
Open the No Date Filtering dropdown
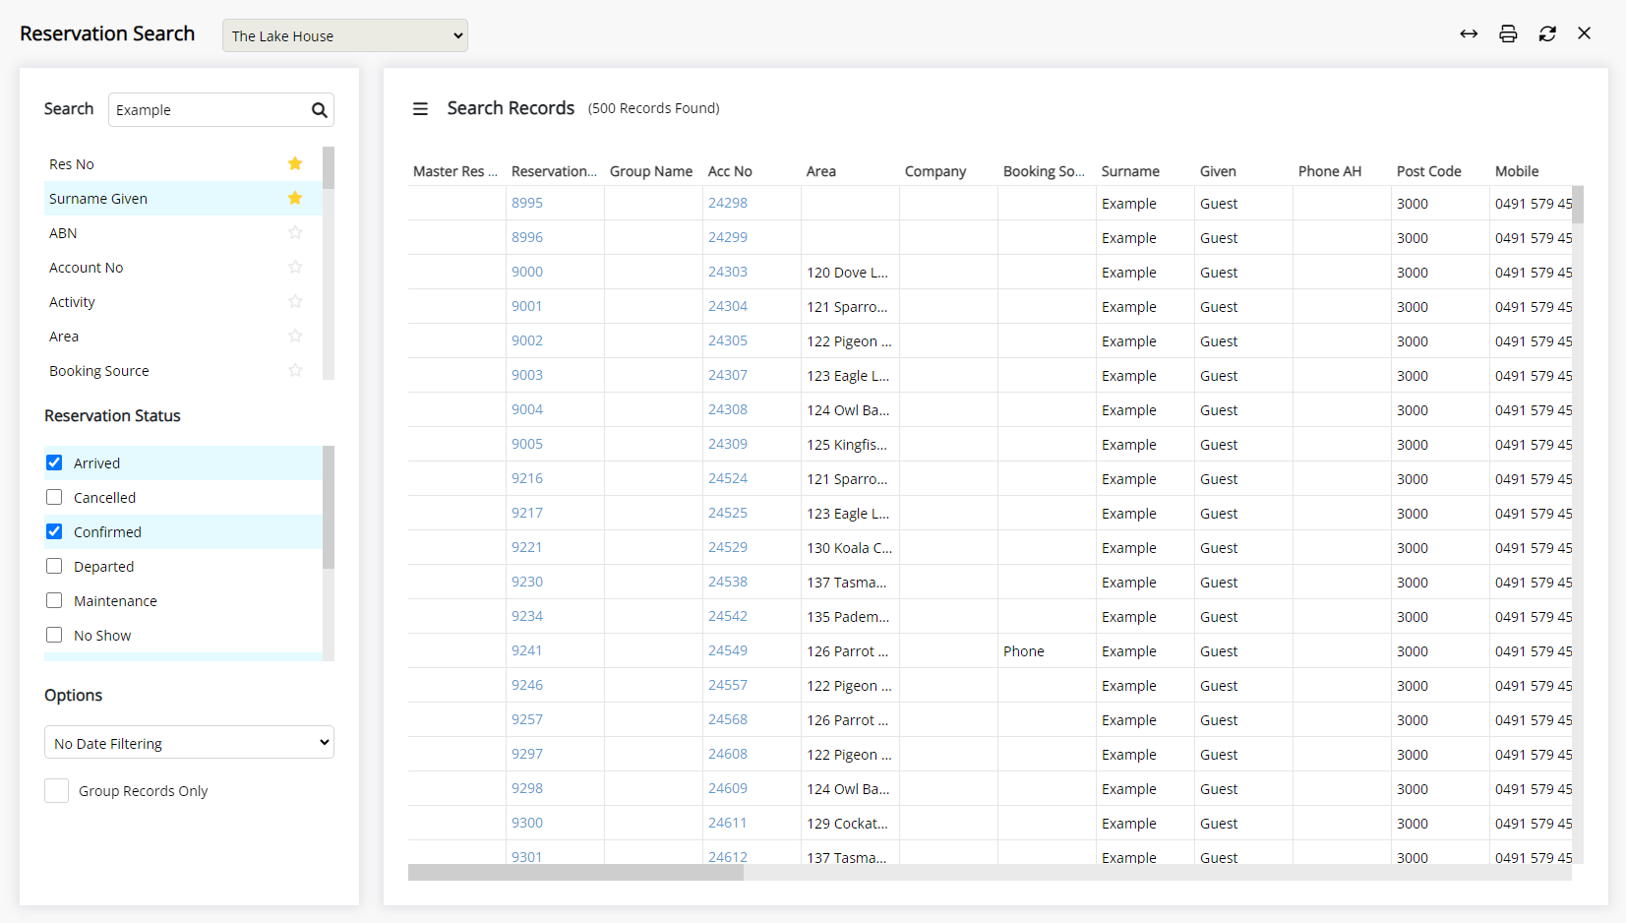(189, 742)
